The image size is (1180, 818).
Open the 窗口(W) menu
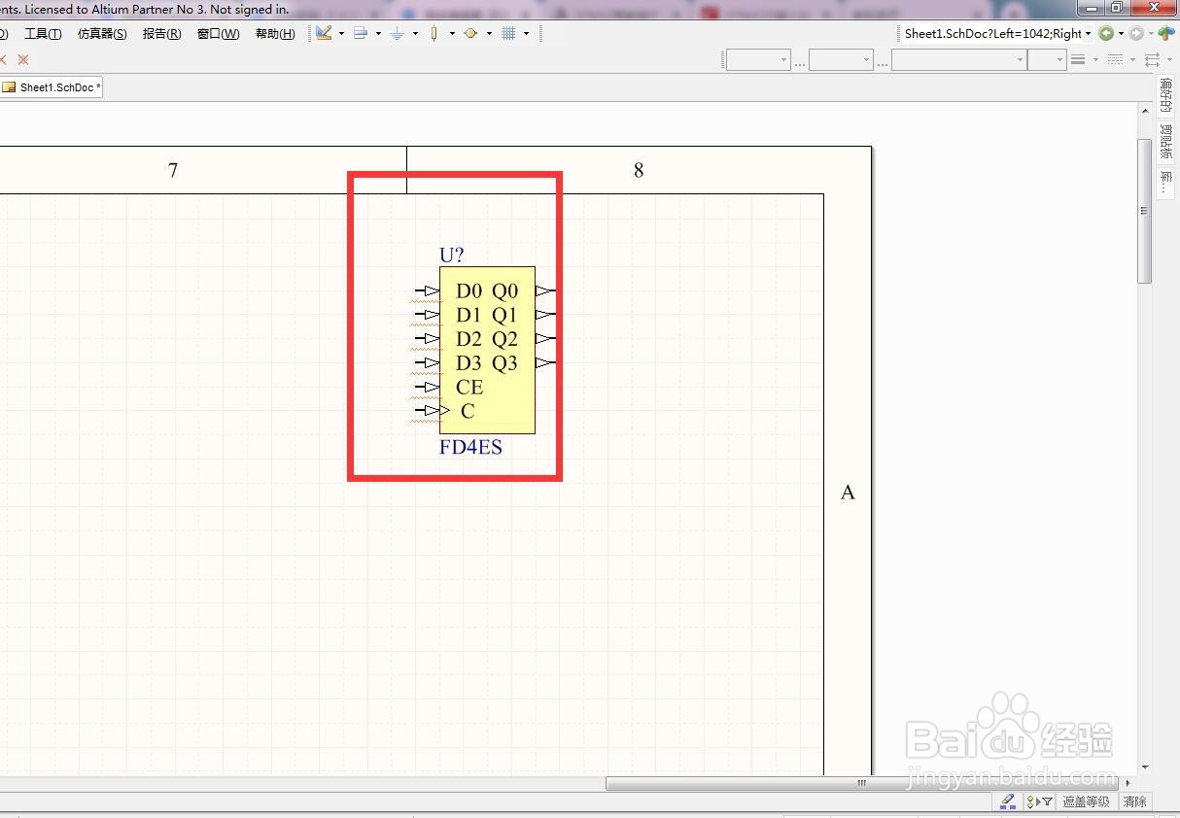tap(218, 34)
